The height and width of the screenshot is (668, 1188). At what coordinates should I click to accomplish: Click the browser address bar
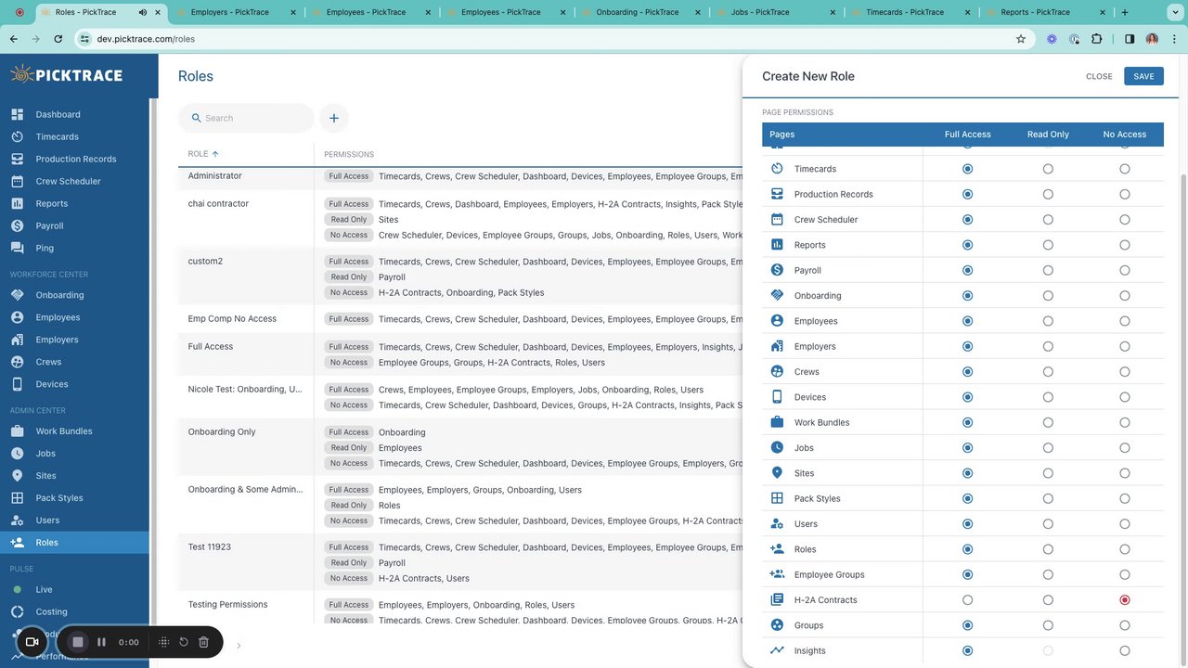pos(552,39)
